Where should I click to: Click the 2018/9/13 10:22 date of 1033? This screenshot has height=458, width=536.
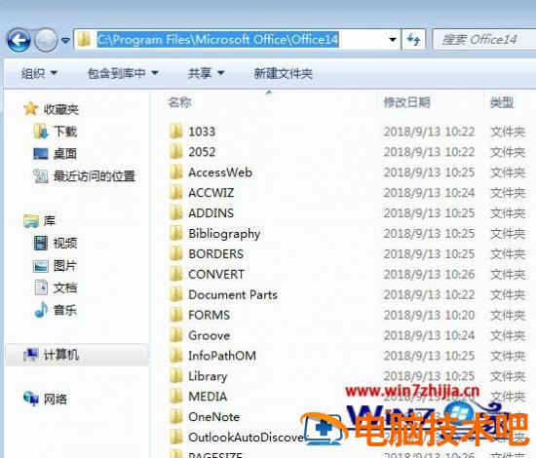point(429,132)
